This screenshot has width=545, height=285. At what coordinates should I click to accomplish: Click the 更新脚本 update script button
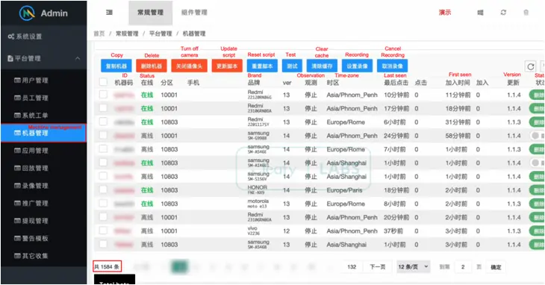[x=227, y=66]
